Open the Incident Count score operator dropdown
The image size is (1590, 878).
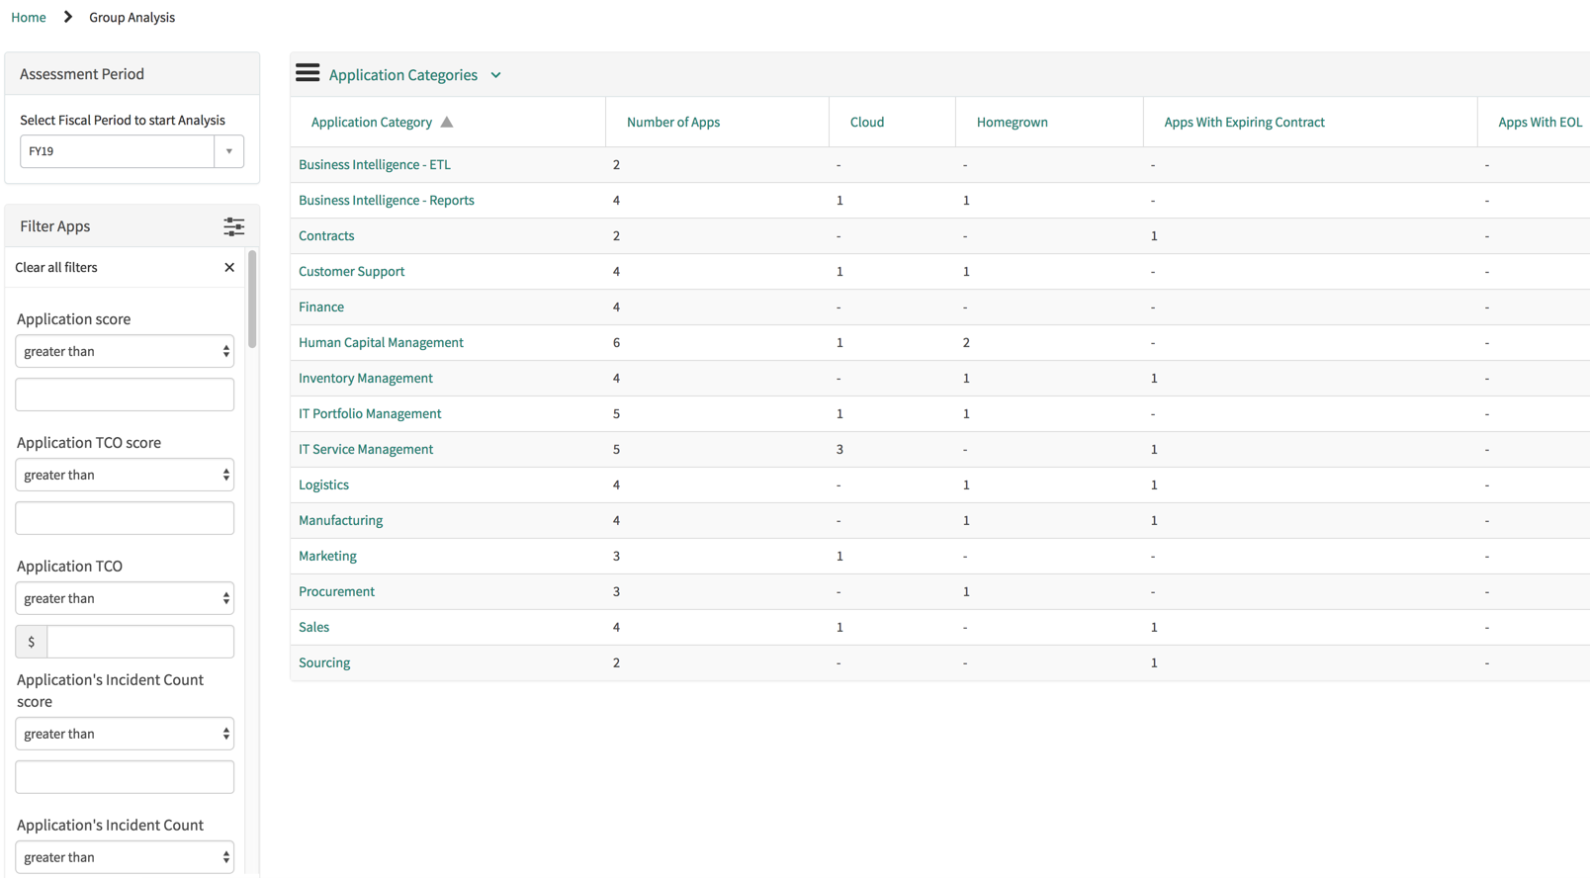(125, 734)
